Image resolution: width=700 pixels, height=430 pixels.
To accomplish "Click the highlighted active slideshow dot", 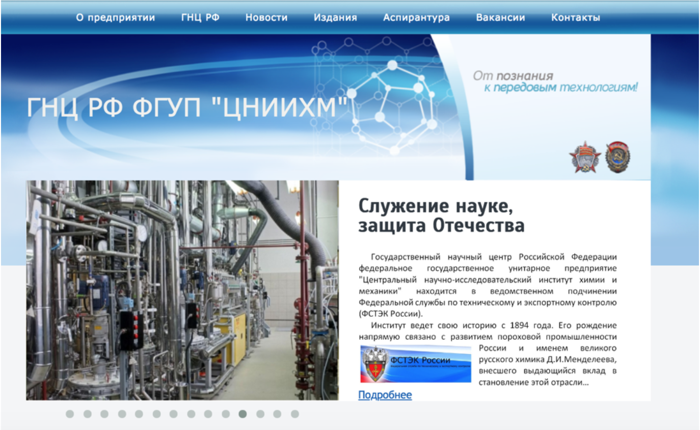I will pos(243,414).
